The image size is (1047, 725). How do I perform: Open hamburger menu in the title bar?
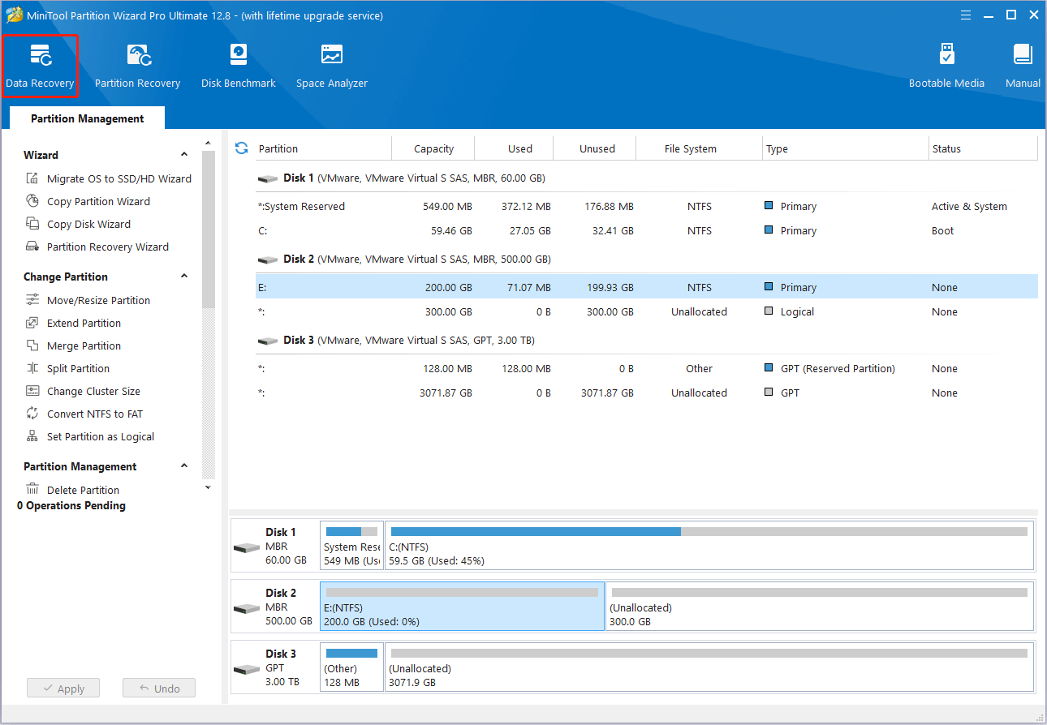pos(966,15)
